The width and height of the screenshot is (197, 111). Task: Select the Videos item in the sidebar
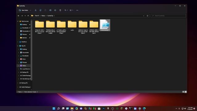tap(24, 66)
